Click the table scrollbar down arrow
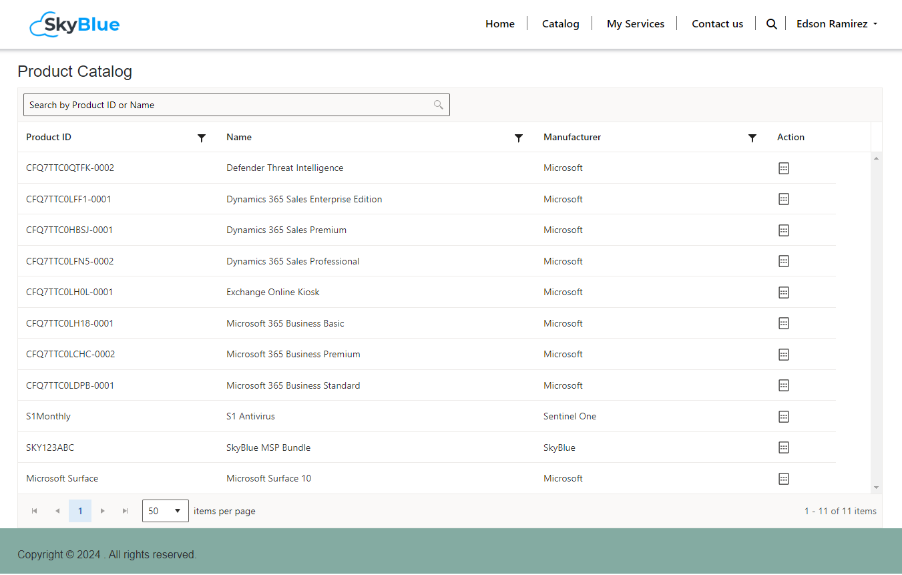This screenshot has width=902, height=575. coord(877,488)
